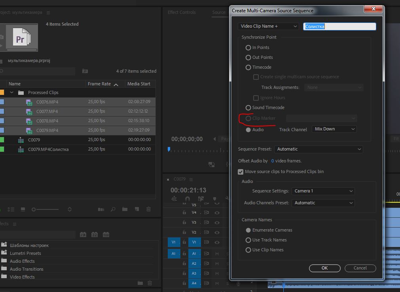400x292 pixels.
Task: Toggle timeline Snap magnet icon
Action: click(187, 199)
